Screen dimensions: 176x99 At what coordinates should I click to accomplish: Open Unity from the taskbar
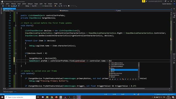point(70,97)
